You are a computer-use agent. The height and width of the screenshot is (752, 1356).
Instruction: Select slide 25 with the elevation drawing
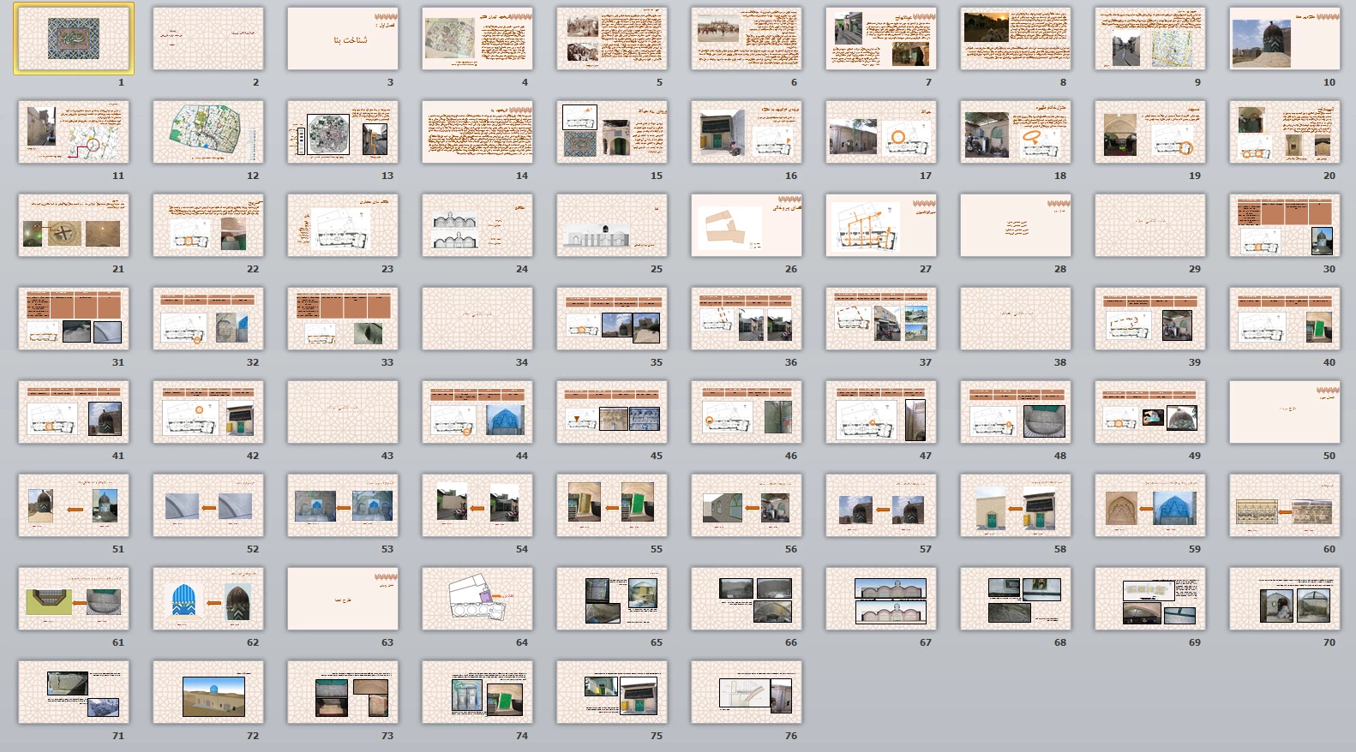click(612, 225)
